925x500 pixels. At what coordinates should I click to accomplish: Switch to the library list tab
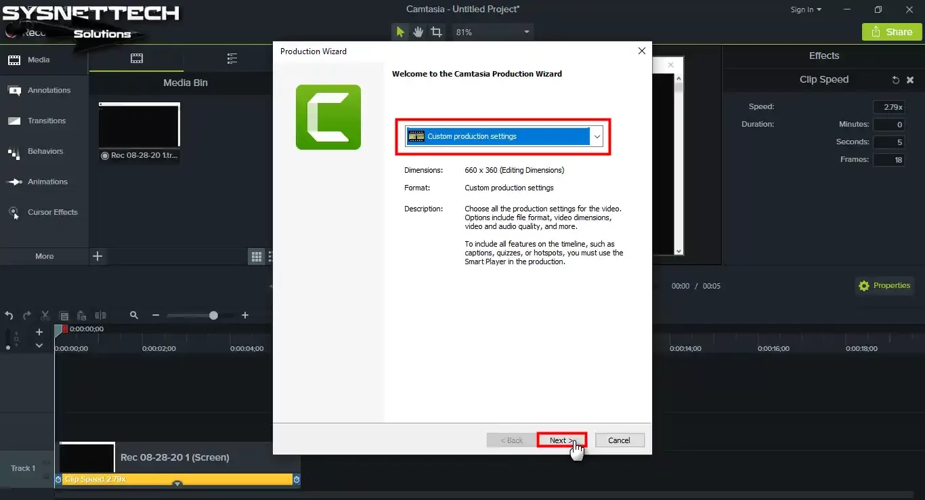(x=232, y=58)
